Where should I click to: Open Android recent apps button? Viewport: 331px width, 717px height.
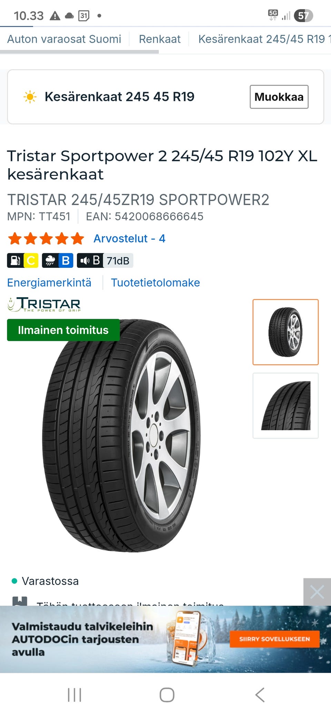[74, 695]
